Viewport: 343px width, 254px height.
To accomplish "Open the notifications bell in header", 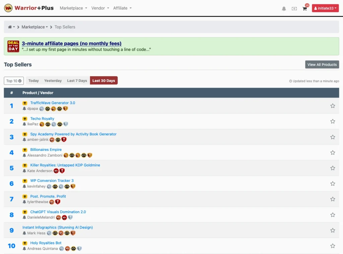I will click(284, 8).
